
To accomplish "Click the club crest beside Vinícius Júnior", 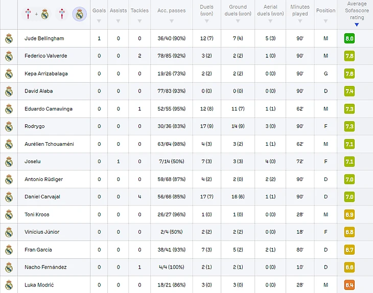I will pos(9,232).
